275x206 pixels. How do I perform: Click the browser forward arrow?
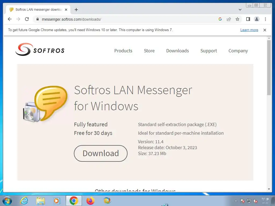click(18, 19)
